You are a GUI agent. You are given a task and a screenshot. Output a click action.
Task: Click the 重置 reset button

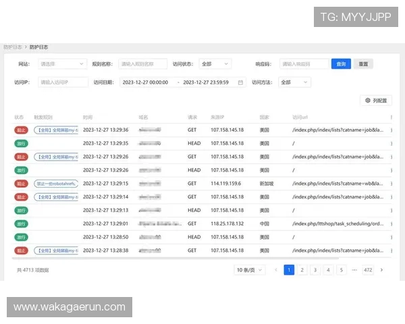click(363, 64)
